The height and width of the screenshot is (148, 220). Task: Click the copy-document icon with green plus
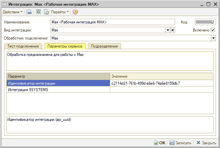tap(46, 12)
